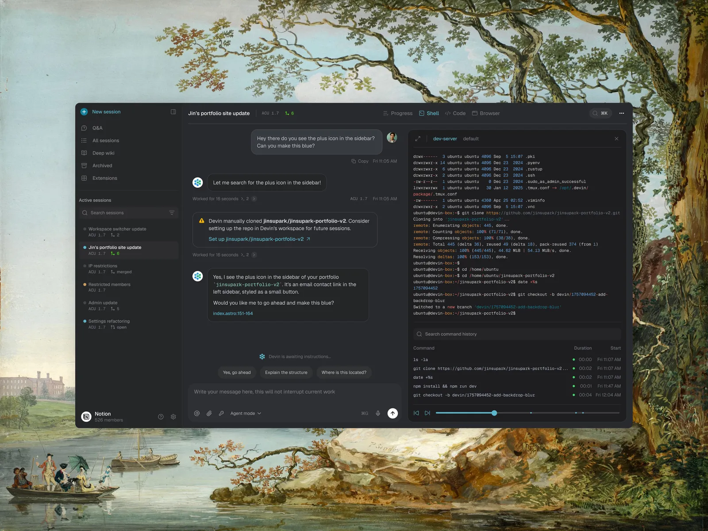Open the Extensions section
Screen dimensions: 708x531
104,178
